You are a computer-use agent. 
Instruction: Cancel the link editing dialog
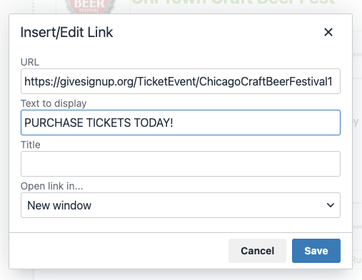click(257, 251)
